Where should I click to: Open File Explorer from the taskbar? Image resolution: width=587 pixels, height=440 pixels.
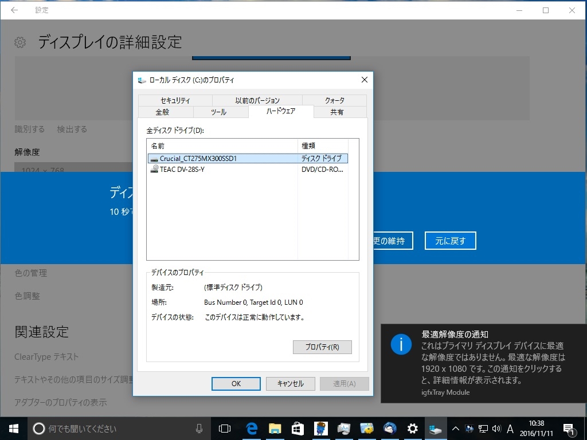pos(275,429)
